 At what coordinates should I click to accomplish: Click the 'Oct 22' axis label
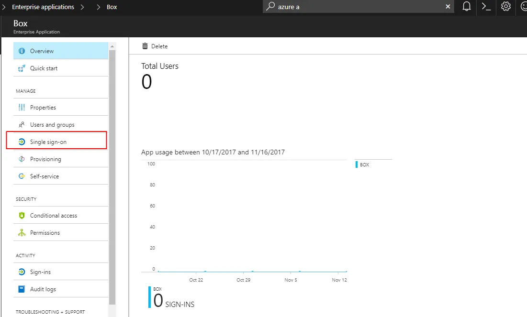[x=196, y=280]
